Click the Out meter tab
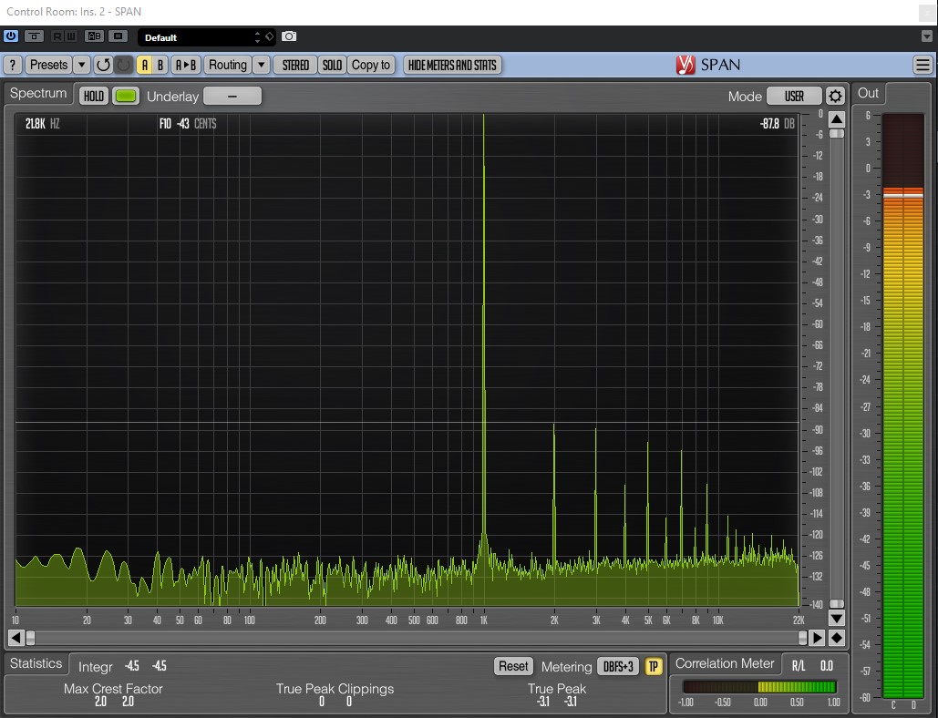The image size is (938, 718). point(869,93)
